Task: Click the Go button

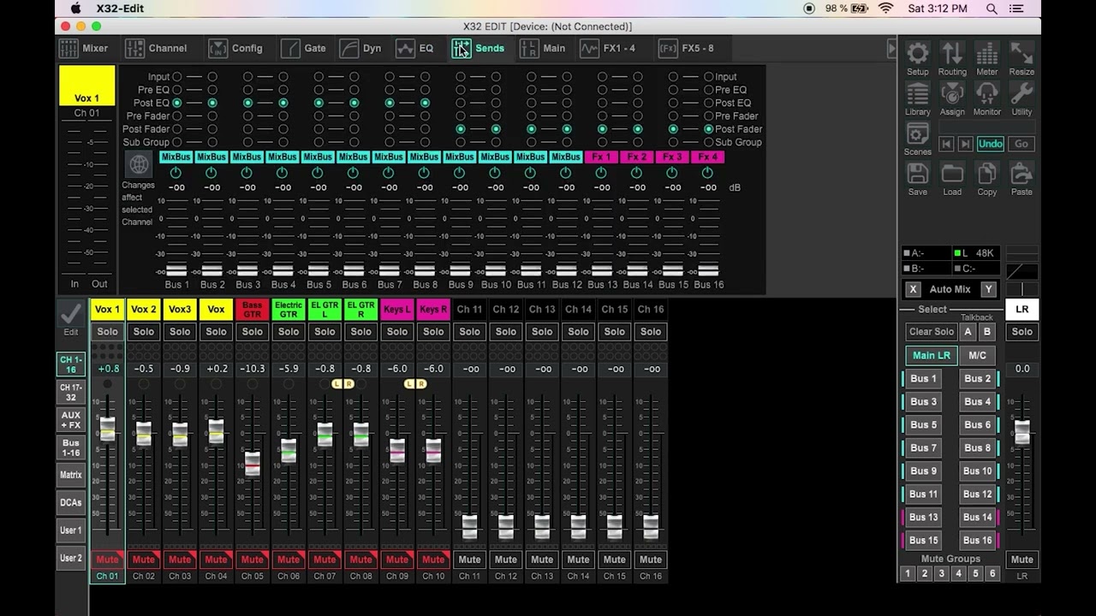Action: click(x=1022, y=144)
